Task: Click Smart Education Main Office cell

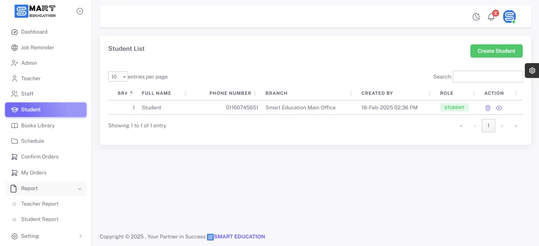Action: (301, 108)
